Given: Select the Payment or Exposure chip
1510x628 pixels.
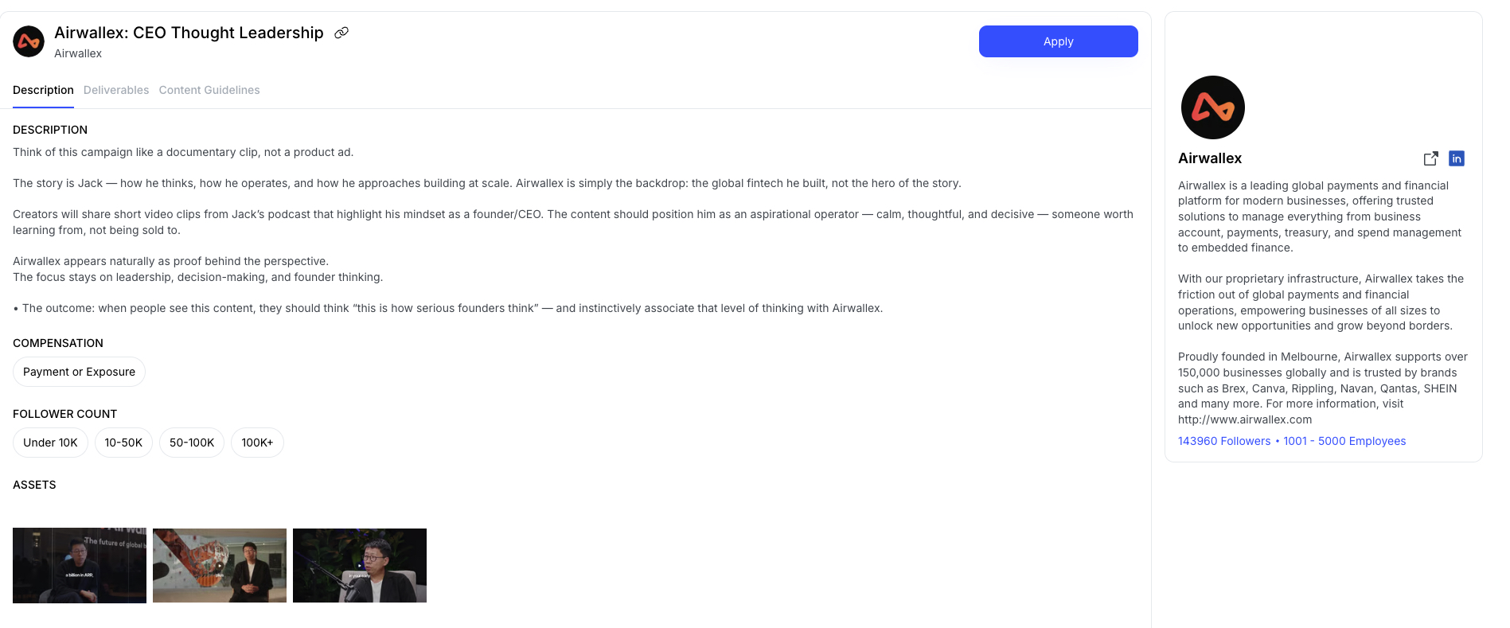Looking at the screenshot, I should (x=79, y=372).
